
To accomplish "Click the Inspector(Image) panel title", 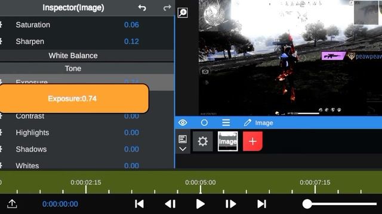I will tap(73, 8).
